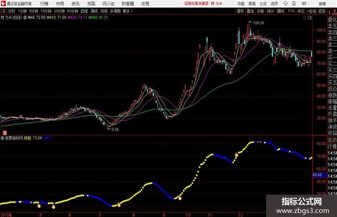337x217 pixels.
Task: Click the hand signal marker near month 5
Action: click(x=39, y=206)
